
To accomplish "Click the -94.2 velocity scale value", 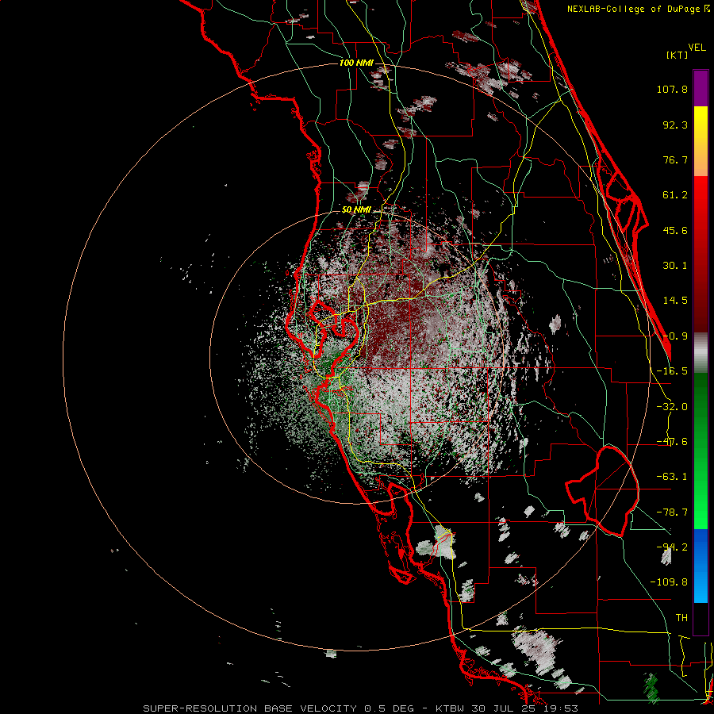I will (672, 547).
